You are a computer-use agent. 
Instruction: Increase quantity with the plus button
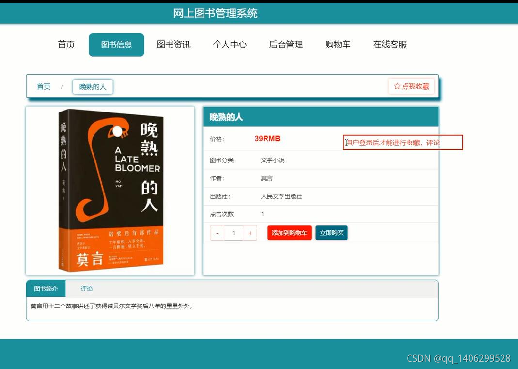[x=250, y=233]
